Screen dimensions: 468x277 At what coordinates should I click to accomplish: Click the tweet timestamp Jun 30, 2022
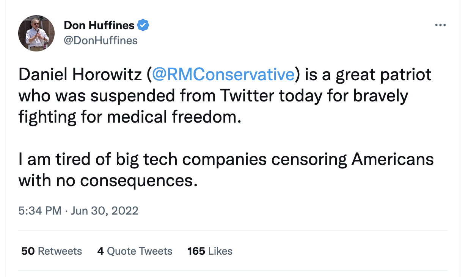(104, 210)
